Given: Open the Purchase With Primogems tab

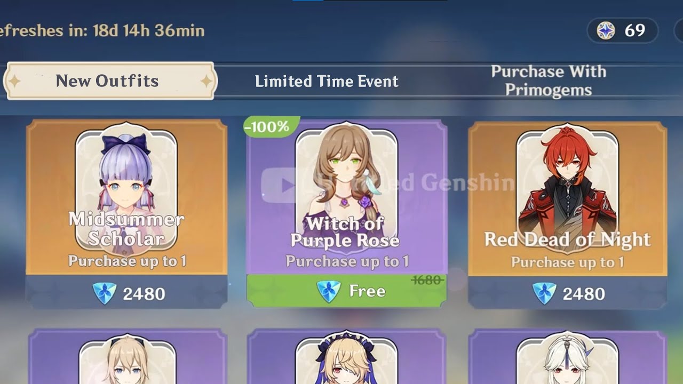Looking at the screenshot, I should coord(549,81).
